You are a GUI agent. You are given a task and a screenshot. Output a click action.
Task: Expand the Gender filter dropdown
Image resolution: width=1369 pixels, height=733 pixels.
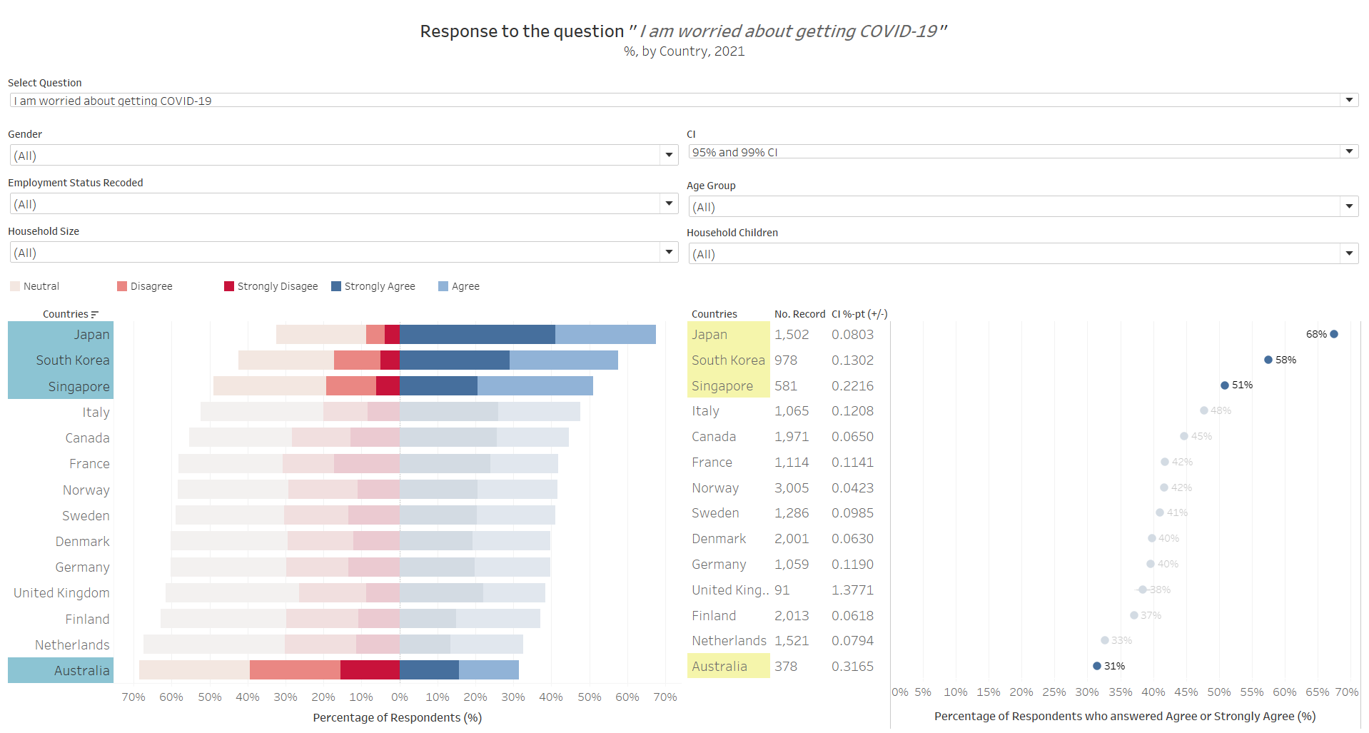click(x=669, y=155)
